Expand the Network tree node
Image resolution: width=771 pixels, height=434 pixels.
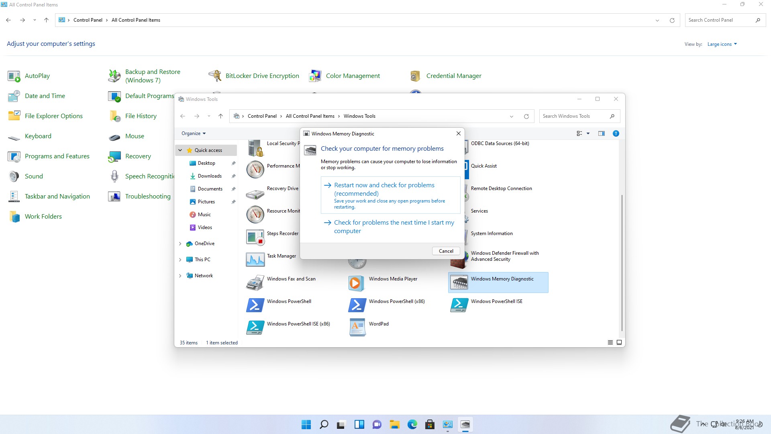(x=180, y=276)
